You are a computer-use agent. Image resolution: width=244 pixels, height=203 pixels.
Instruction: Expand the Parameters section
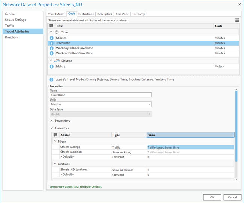point(51,121)
